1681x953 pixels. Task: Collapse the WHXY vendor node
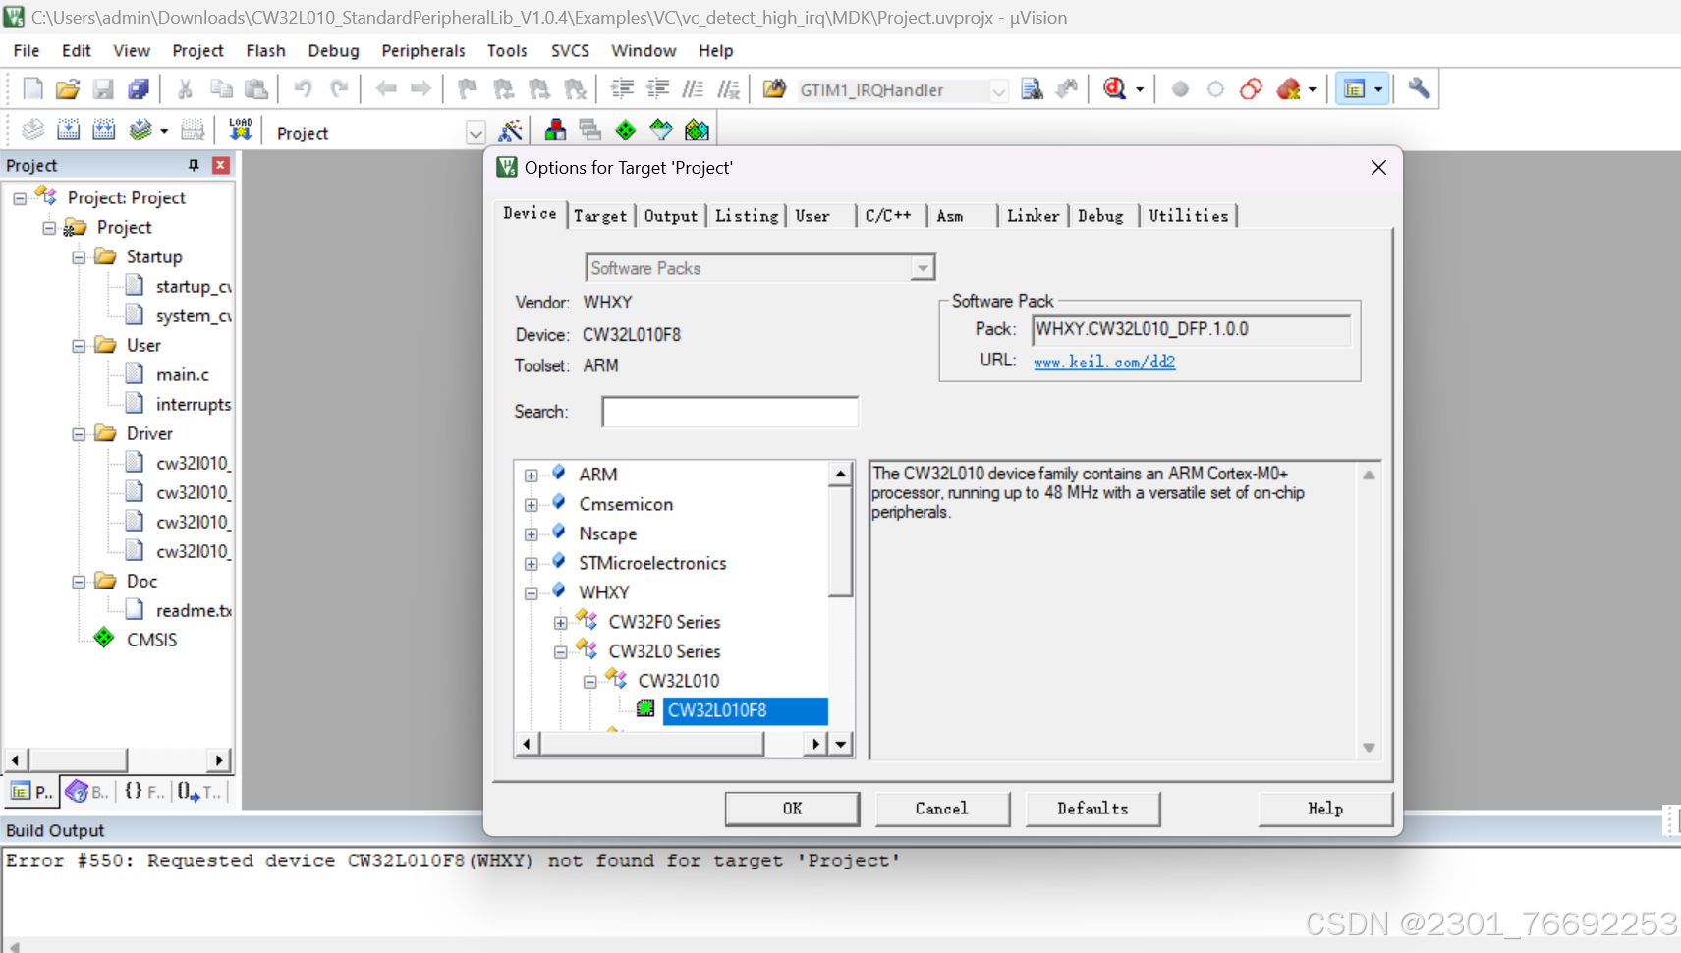coord(531,593)
